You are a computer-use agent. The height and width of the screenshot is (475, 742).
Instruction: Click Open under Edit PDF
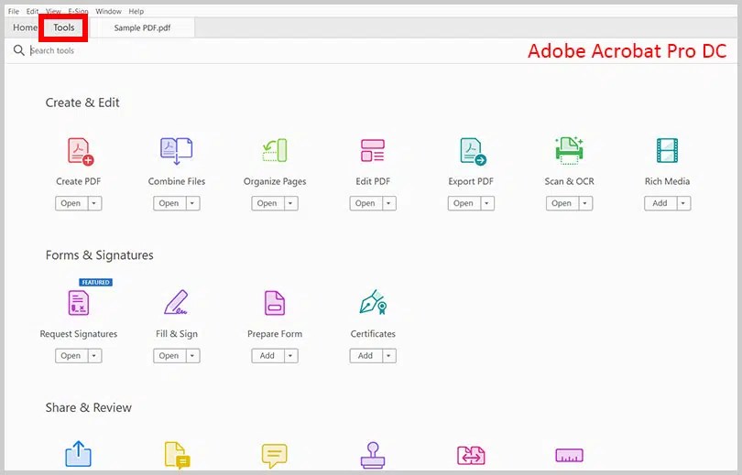(x=366, y=203)
